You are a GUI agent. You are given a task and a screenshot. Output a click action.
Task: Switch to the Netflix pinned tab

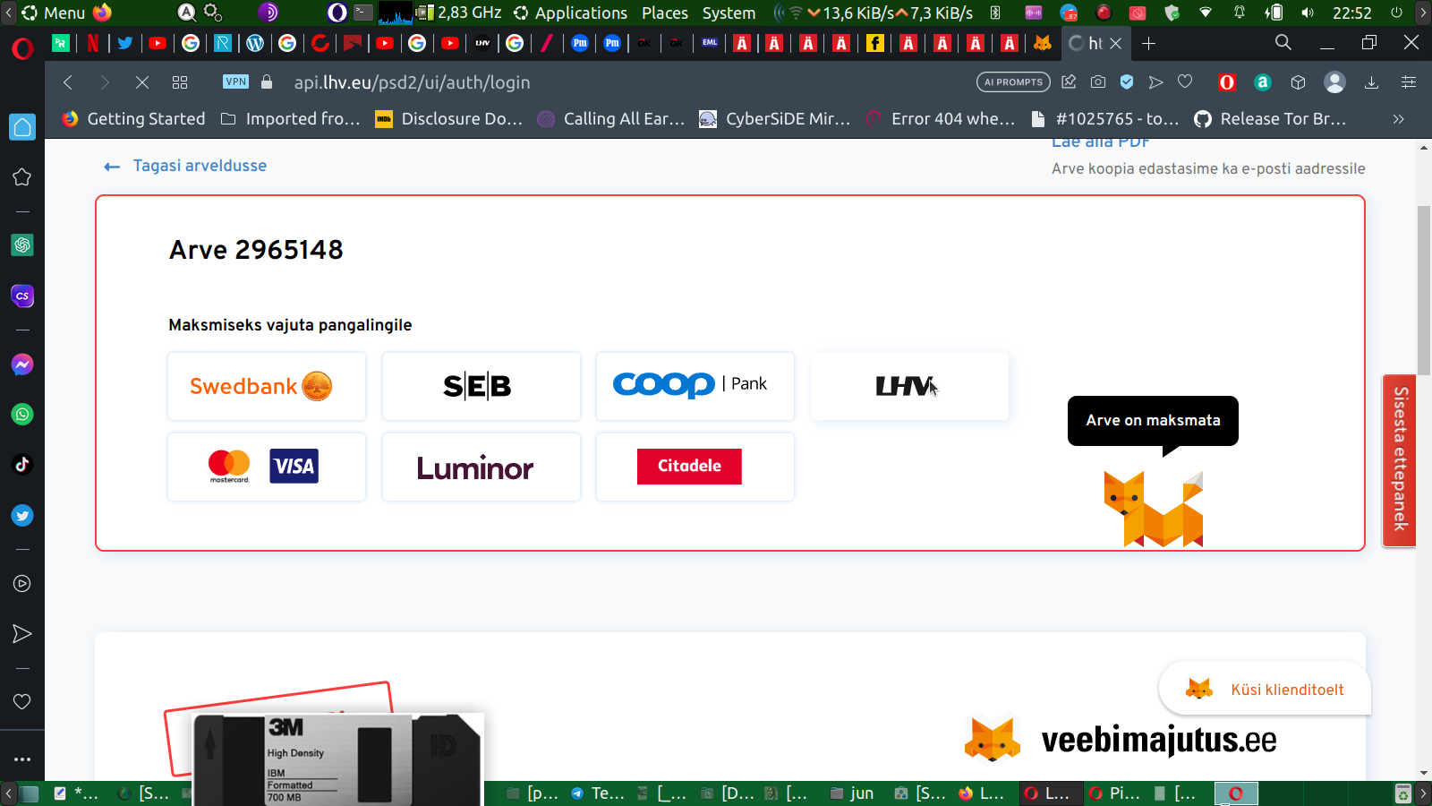[92, 43]
